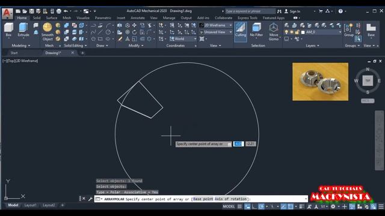Open the Unsaved View dropdown

pyautogui.click(x=215, y=32)
